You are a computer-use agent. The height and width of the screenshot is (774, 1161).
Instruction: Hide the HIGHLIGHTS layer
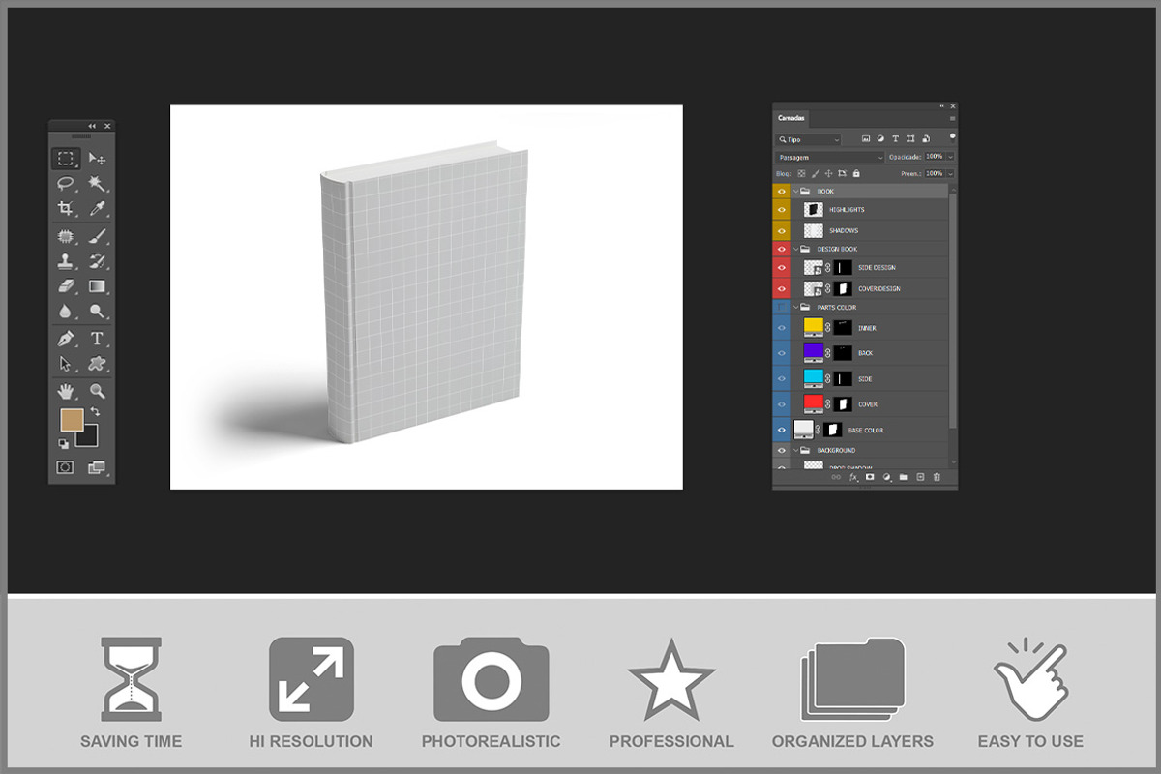pyautogui.click(x=782, y=210)
